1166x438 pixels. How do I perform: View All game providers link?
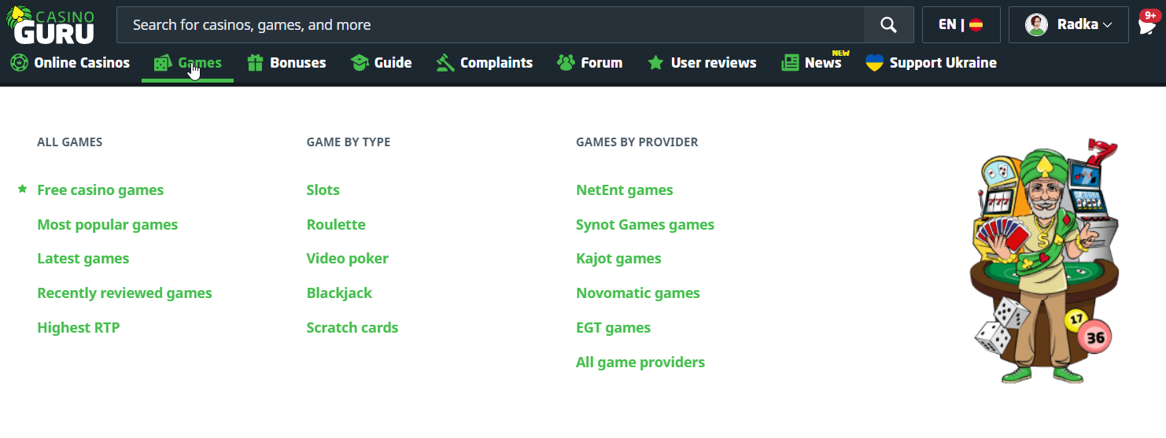[x=640, y=363]
